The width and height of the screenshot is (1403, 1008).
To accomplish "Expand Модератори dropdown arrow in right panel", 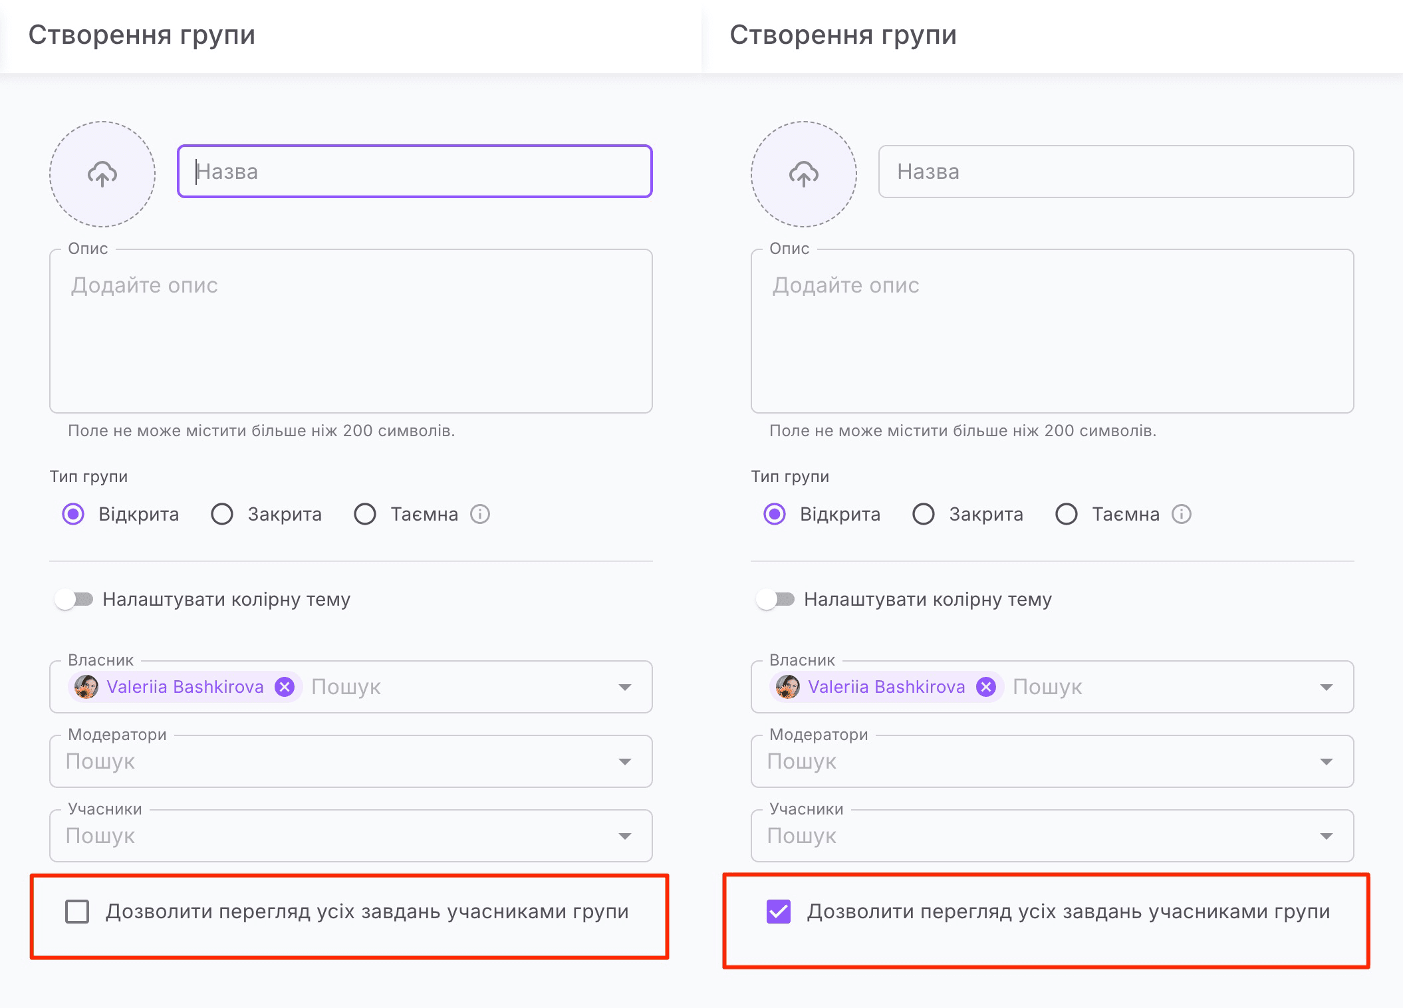I will click(1327, 762).
